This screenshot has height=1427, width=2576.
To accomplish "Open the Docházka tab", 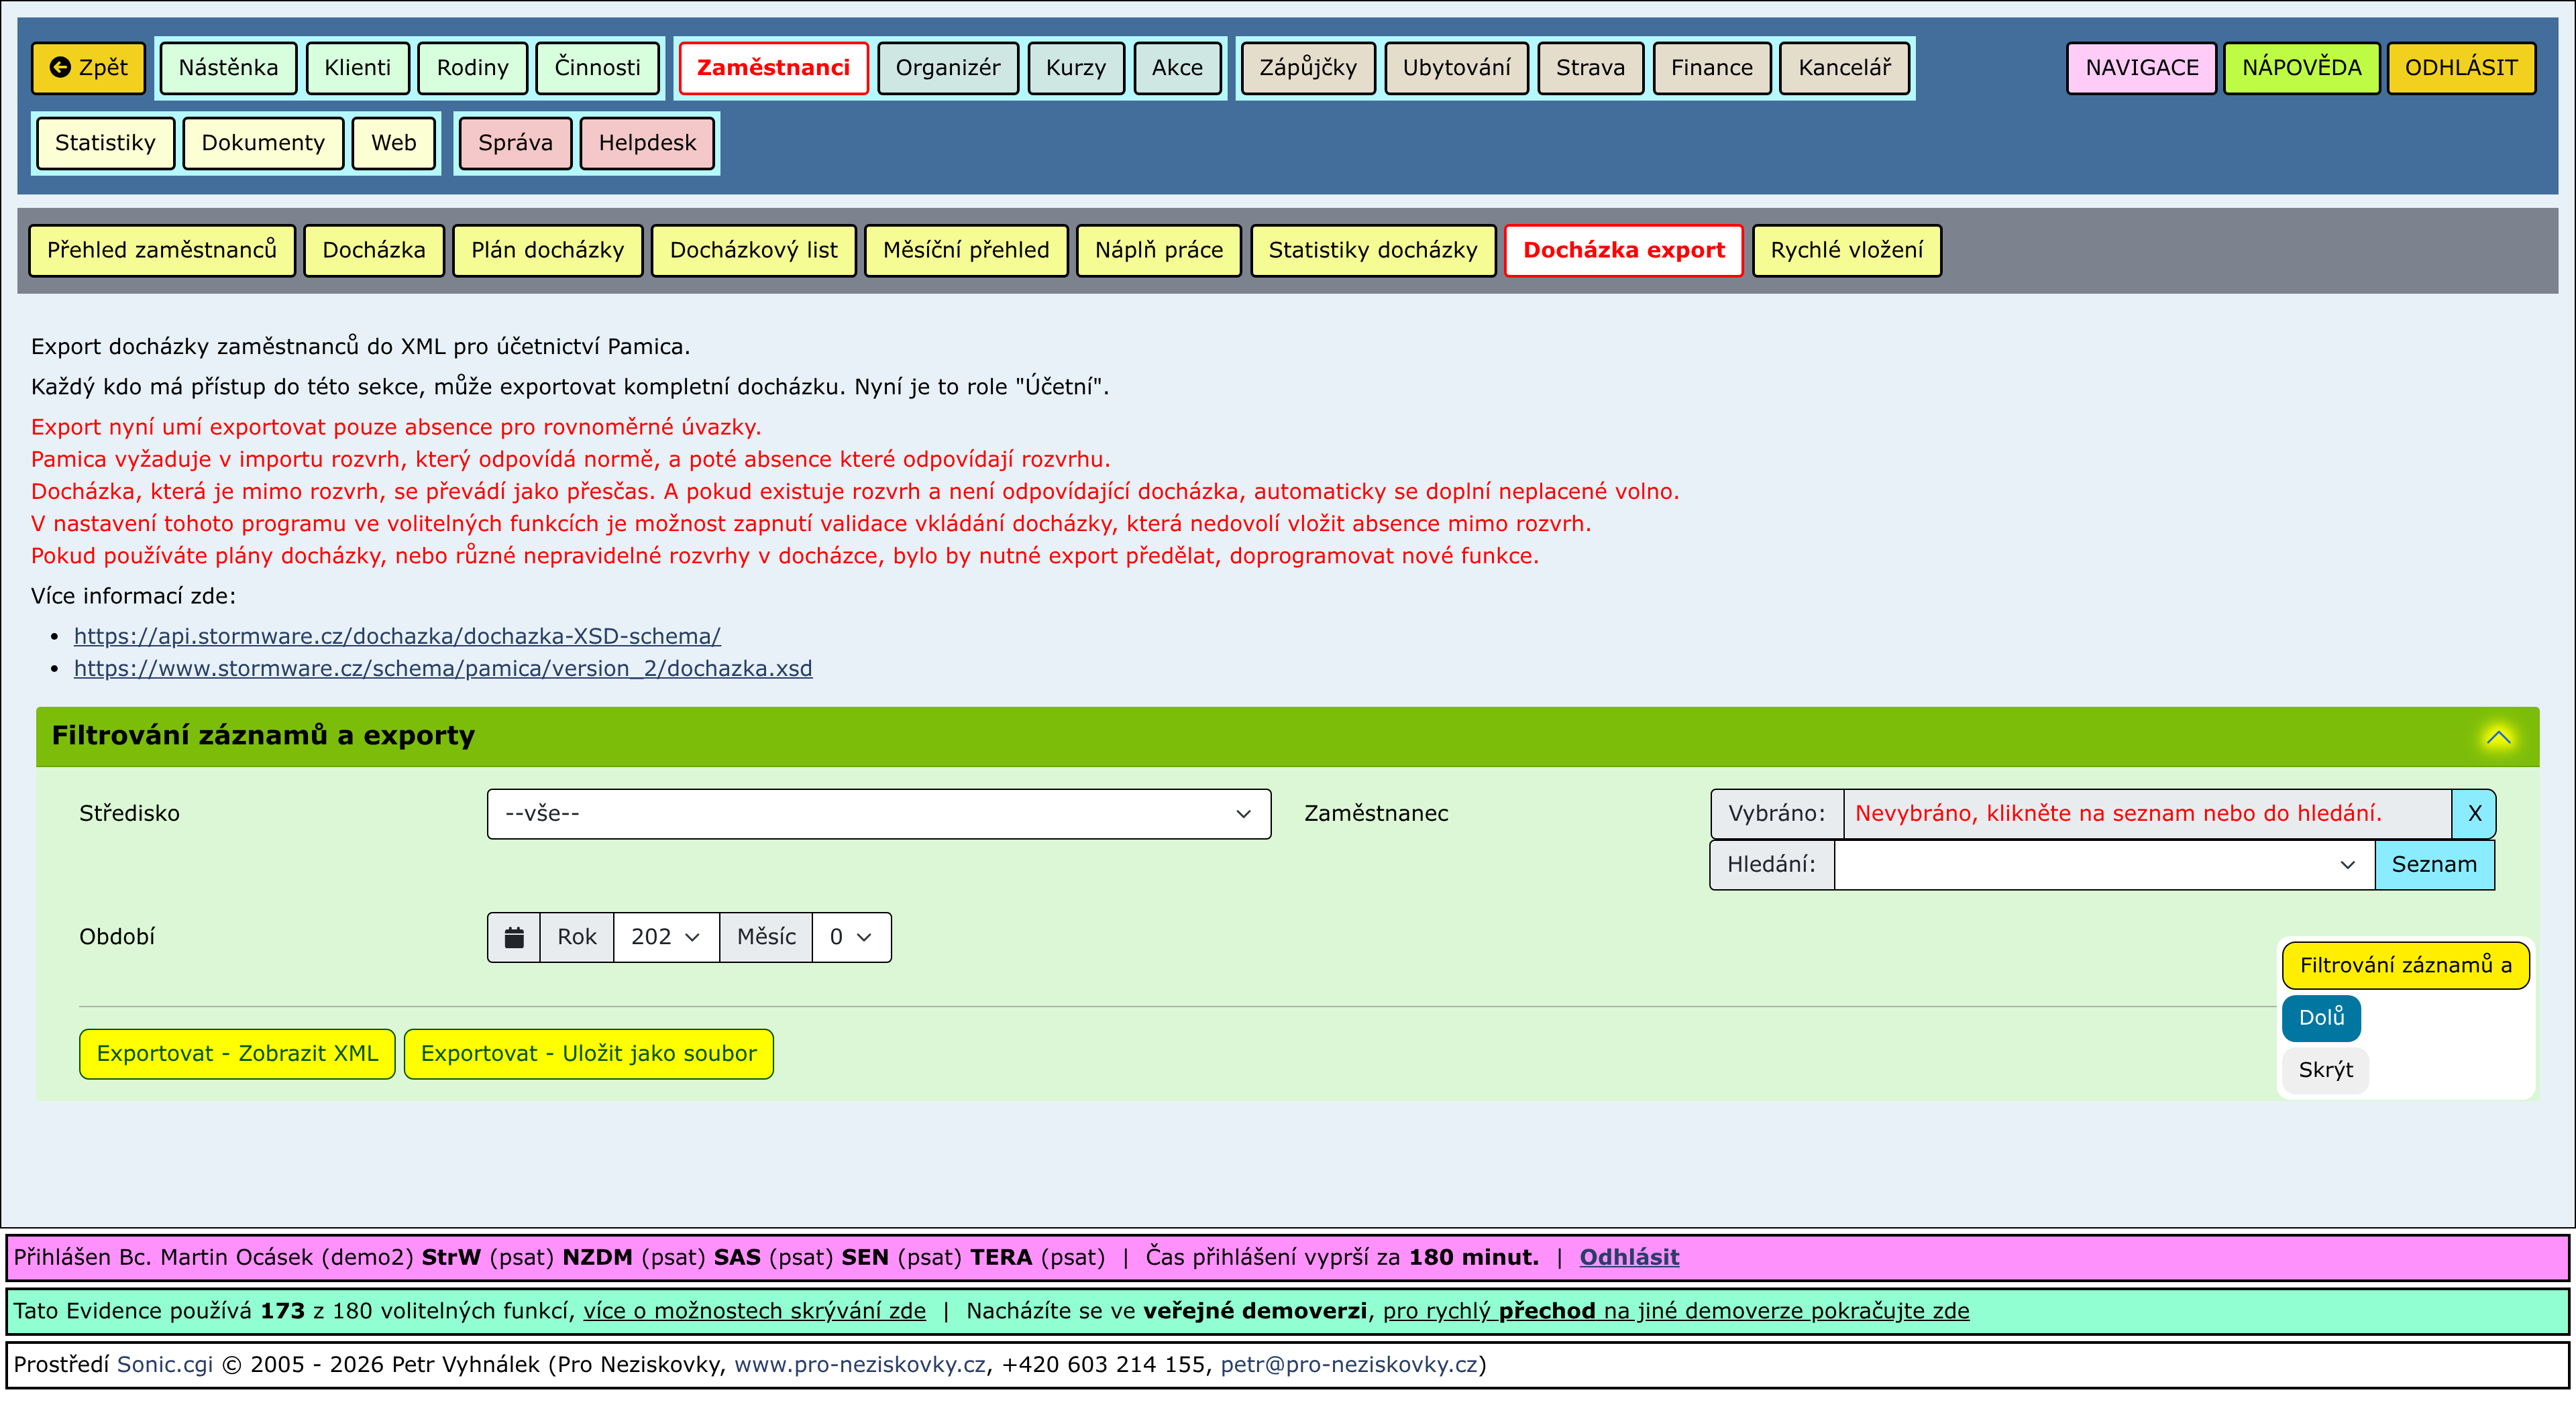I will 373,250.
